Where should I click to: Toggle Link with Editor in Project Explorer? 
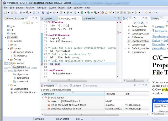point(27,23)
